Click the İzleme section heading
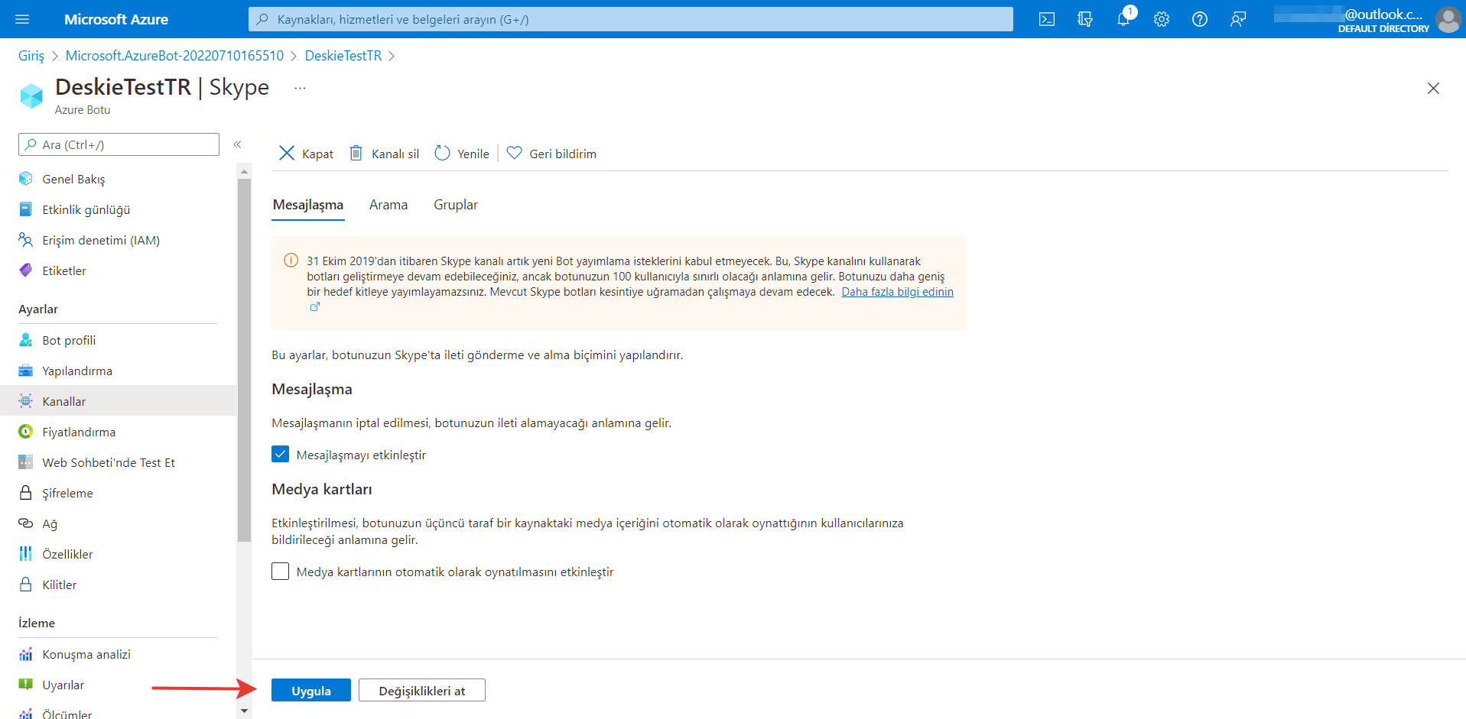 (37, 623)
